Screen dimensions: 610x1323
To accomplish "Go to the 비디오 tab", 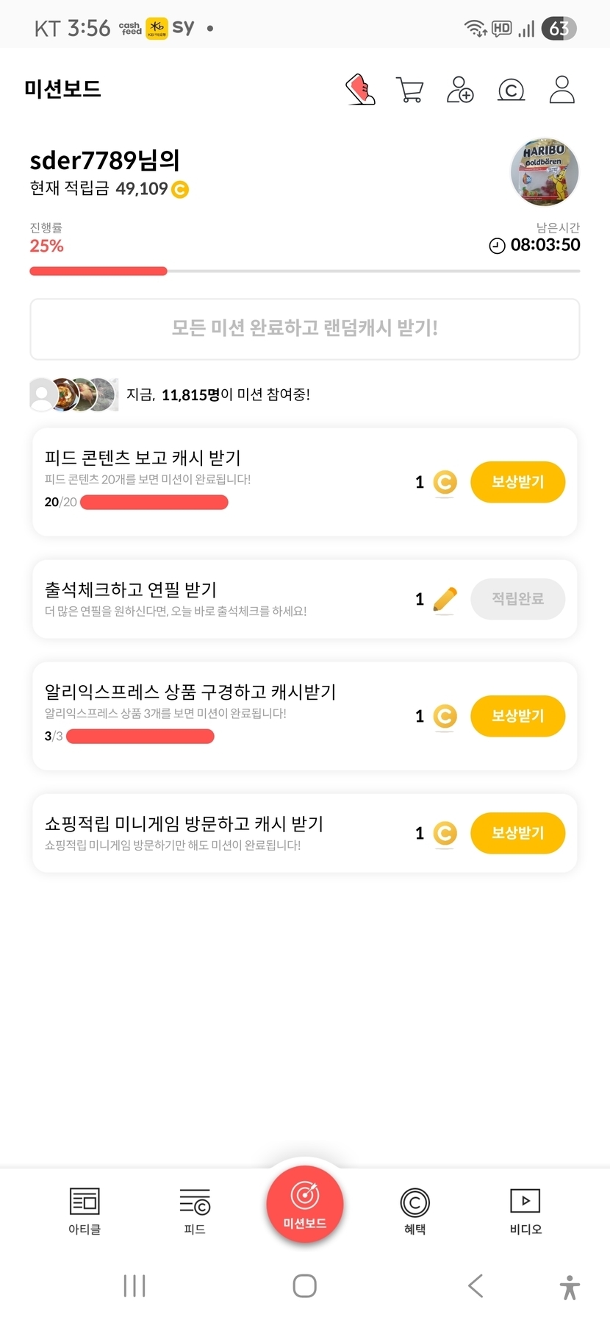I will point(525,1210).
